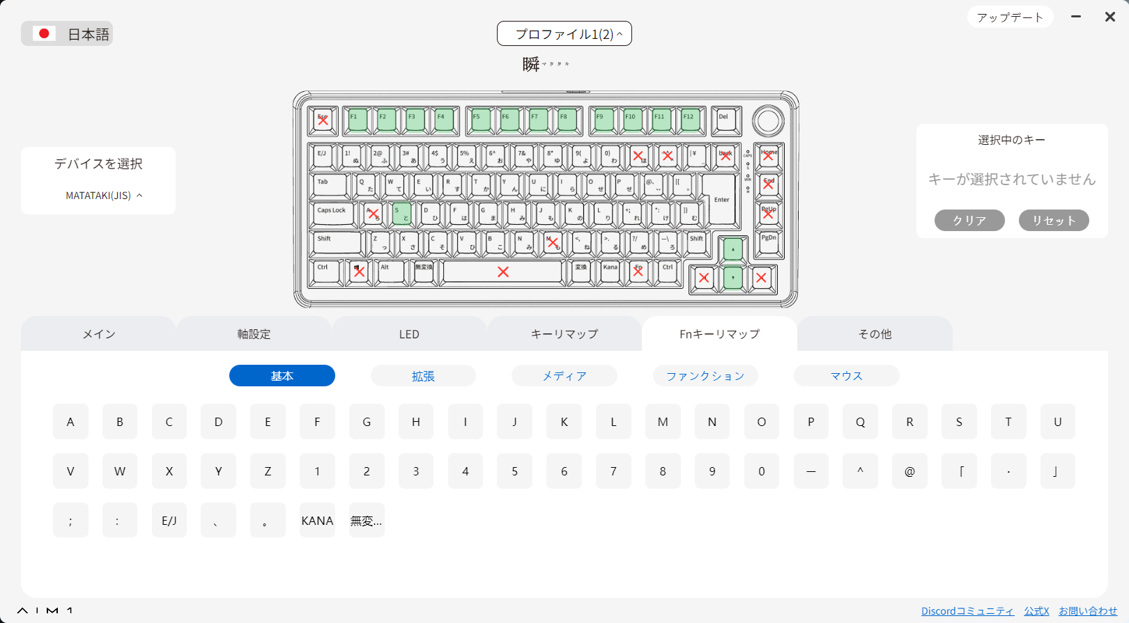Open the 日本語 language selector
The image size is (1129, 623).
(x=68, y=34)
